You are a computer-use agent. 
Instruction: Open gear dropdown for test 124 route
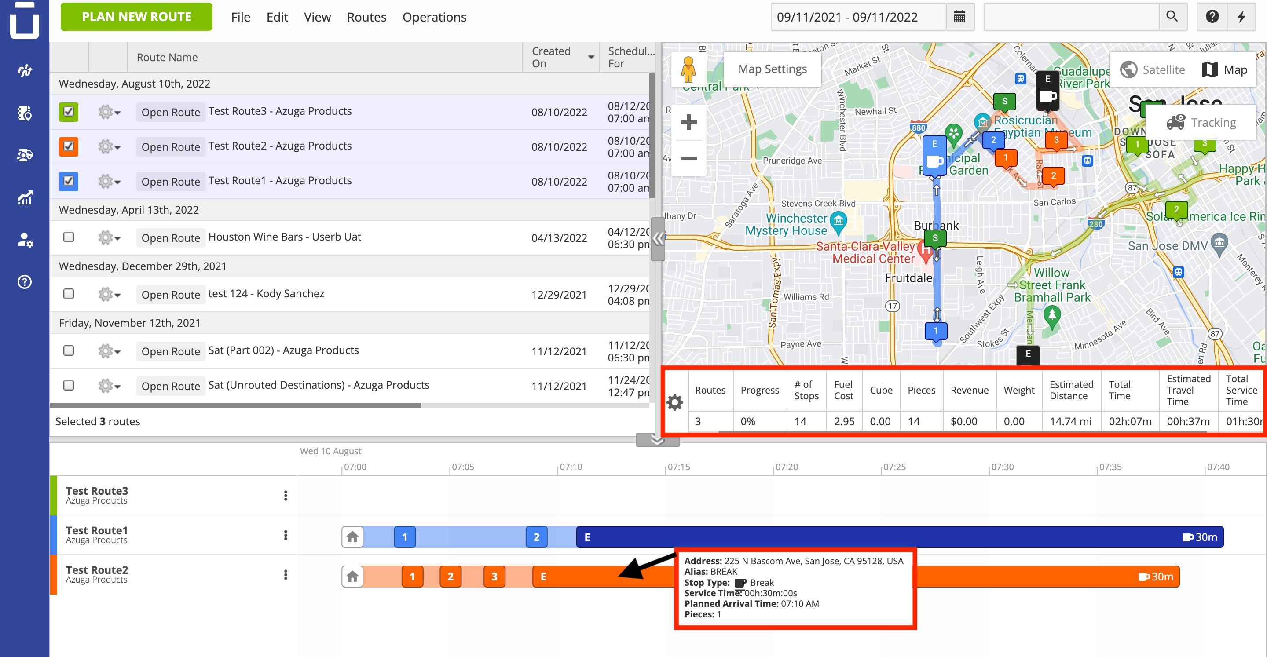pos(109,295)
